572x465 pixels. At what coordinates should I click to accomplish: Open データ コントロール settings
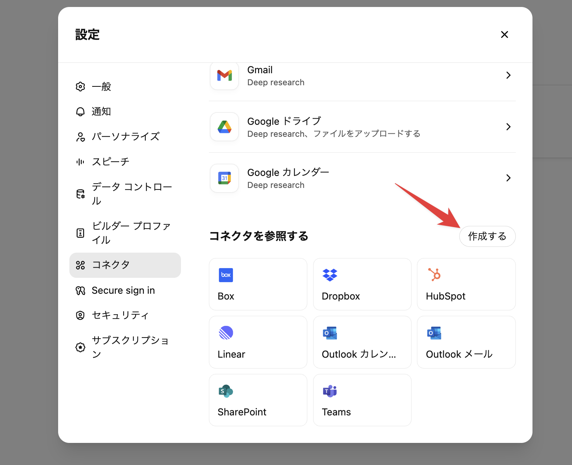click(x=125, y=194)
